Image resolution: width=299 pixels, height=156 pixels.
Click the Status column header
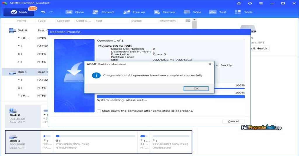pos(137,21)
